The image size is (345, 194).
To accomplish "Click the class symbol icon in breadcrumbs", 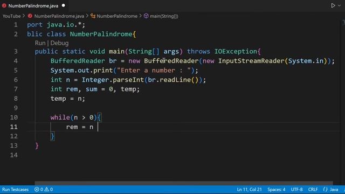I will tap(93, 16).
